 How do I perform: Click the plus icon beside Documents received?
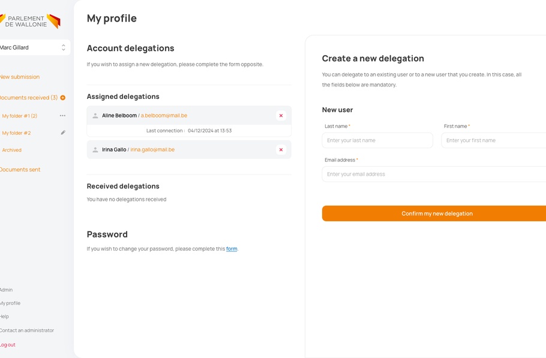point(63,98)
